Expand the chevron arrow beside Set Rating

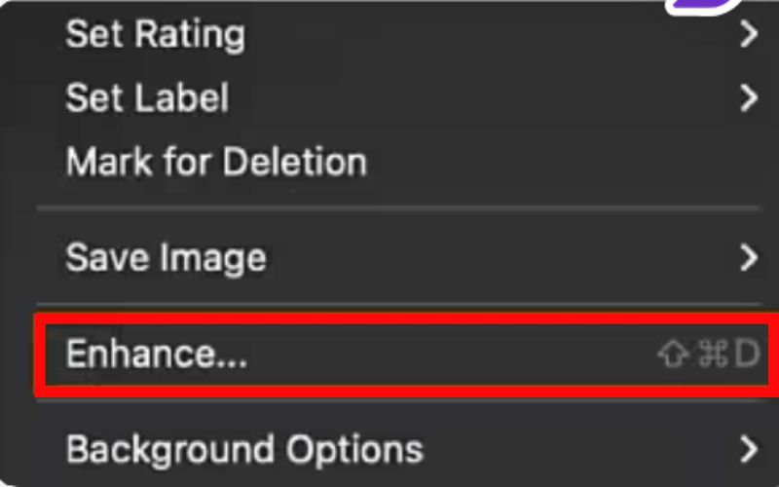pyautogui.click(x=748, y=35)
